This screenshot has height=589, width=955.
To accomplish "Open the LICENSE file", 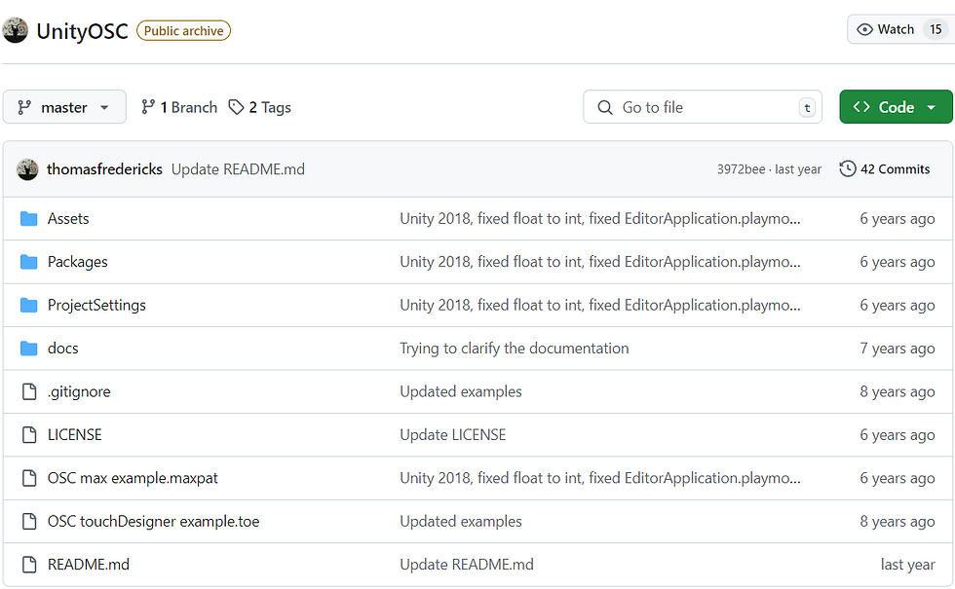I will point(75,434).
